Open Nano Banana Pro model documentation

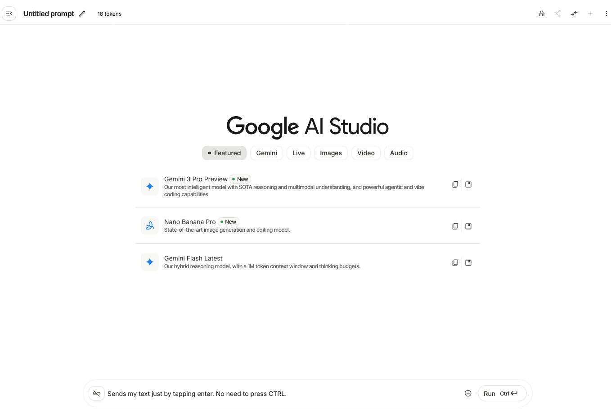tap(468, 226)
